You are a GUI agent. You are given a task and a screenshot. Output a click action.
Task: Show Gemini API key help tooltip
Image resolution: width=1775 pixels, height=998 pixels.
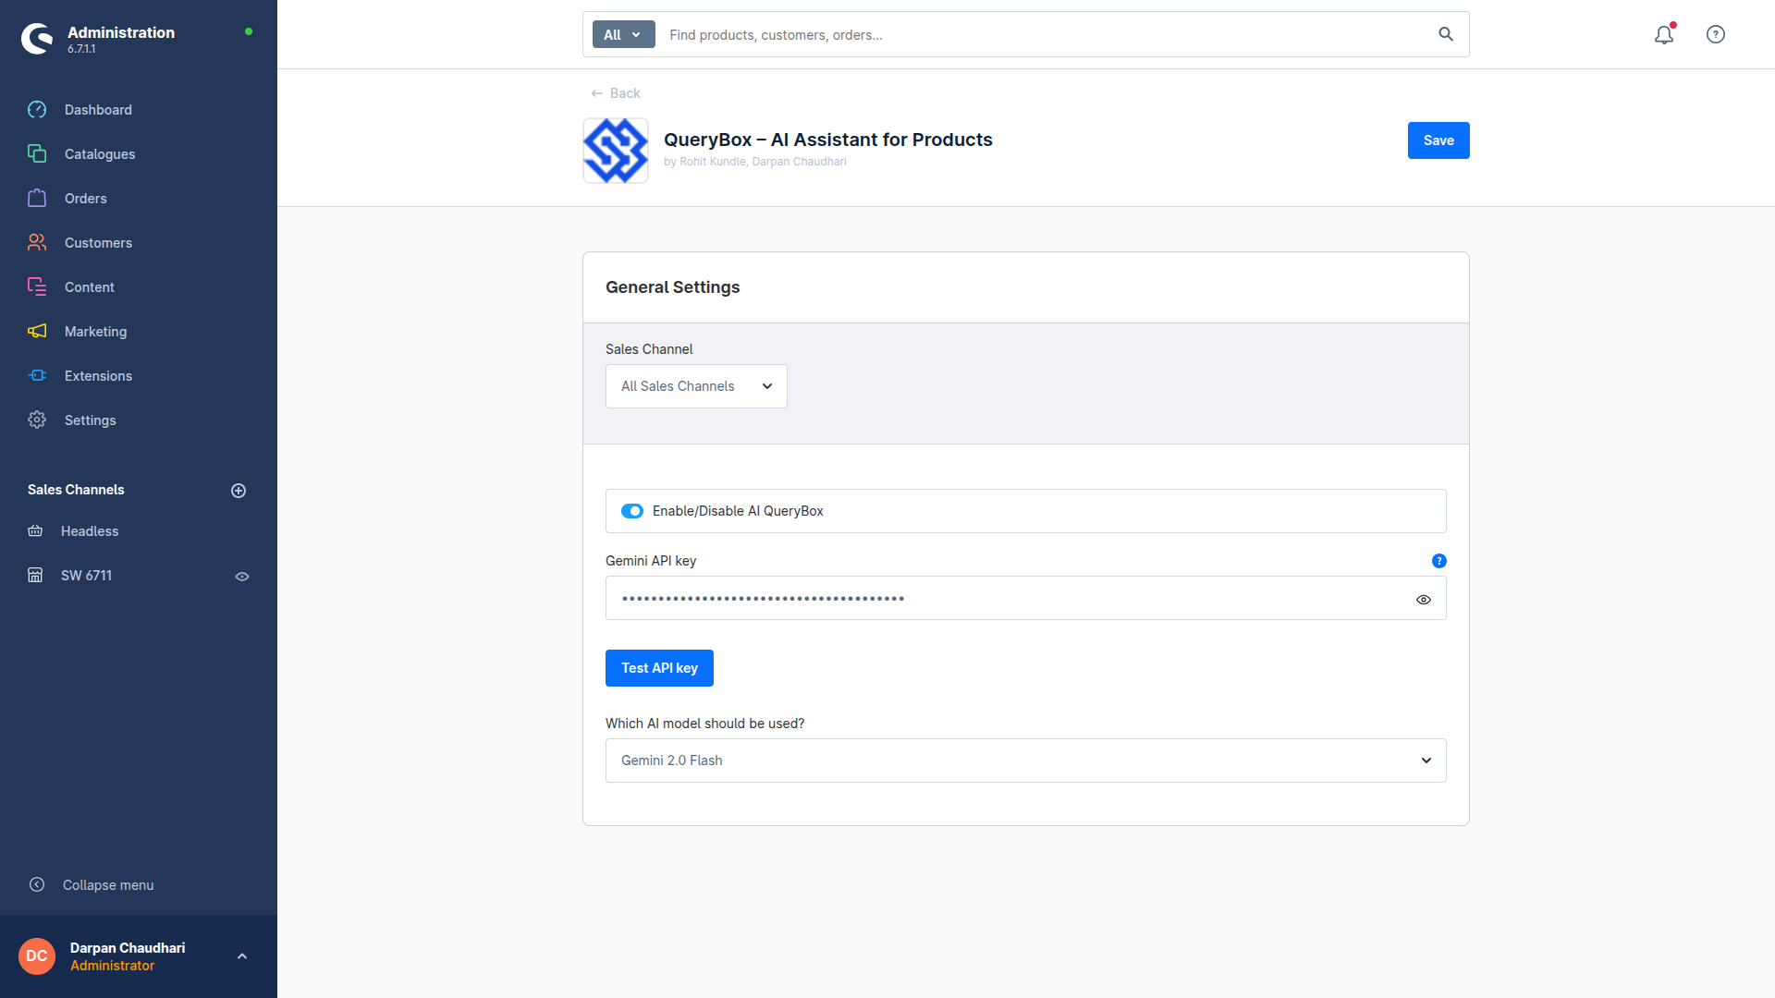coord(1439,561)
